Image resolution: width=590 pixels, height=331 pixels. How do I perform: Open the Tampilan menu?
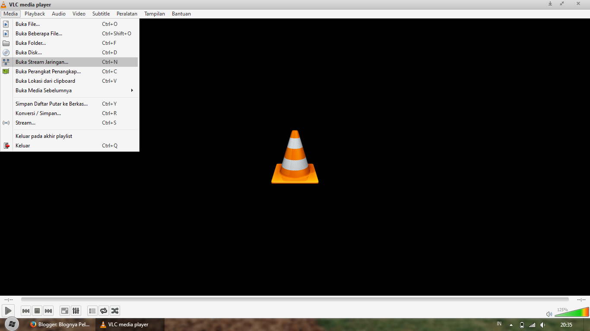(154, 13)
